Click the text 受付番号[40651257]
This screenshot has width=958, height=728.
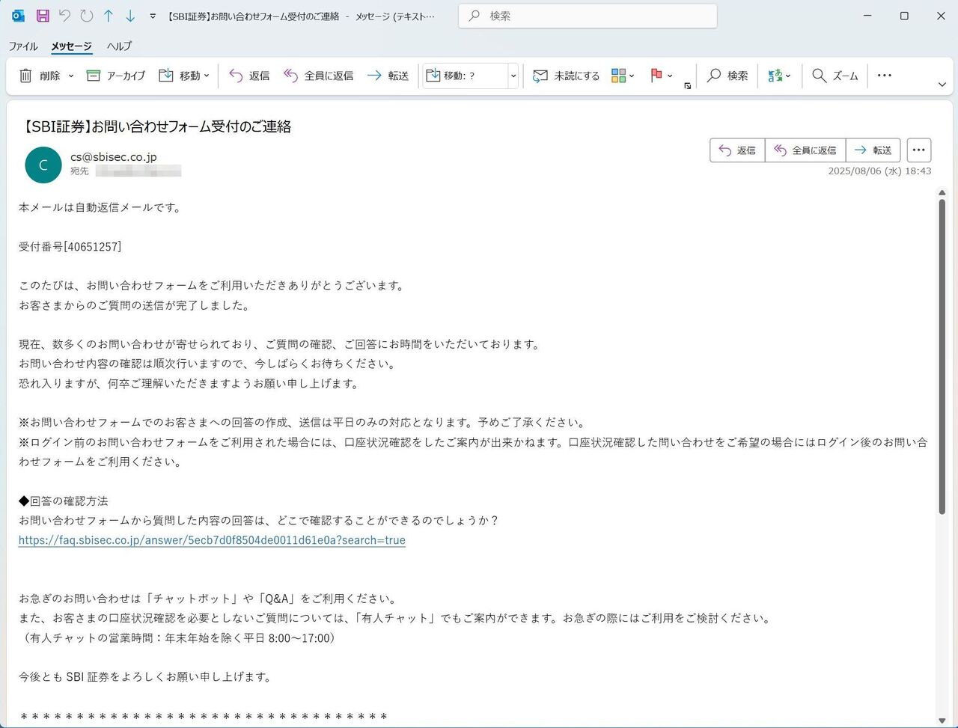(70, 247)
